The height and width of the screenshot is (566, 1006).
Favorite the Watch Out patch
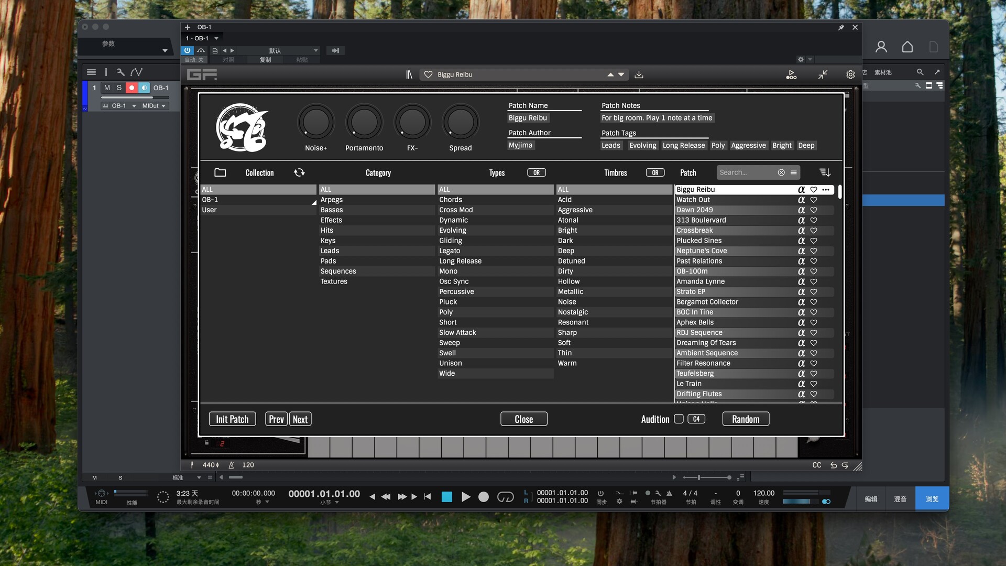click(x=814, y=200)
